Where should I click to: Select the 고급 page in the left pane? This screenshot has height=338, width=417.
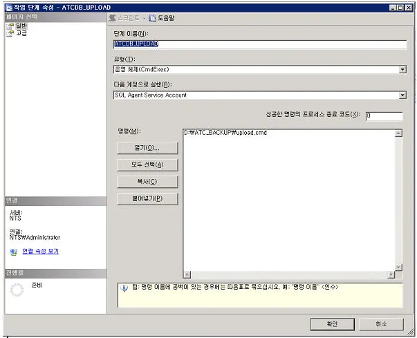pos(21,32)
